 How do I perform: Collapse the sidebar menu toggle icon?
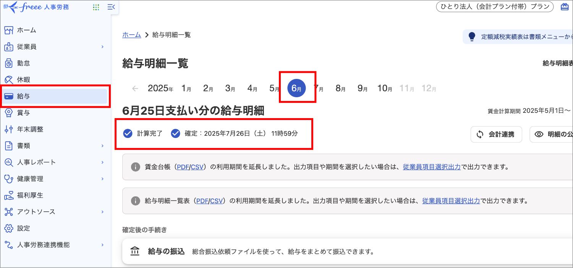pyautogui.click(x=111, y=7)
